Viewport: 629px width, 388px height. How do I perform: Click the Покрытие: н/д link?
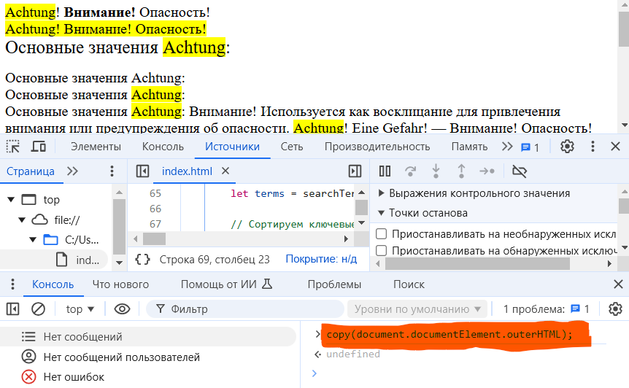pyautogui.click(x=321, y=259)
